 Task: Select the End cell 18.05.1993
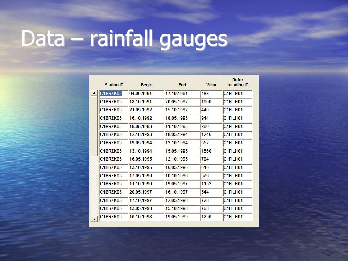click(x=182, y=118)
